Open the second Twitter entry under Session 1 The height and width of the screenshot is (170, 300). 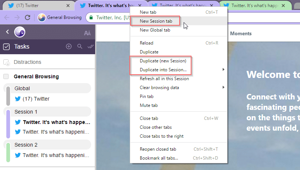coord(52,132)
